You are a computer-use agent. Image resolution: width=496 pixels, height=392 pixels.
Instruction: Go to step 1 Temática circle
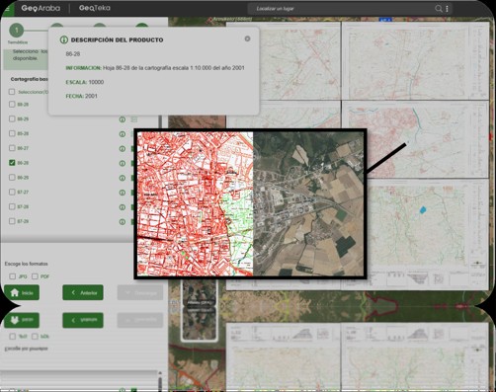[x=17, y=31]
